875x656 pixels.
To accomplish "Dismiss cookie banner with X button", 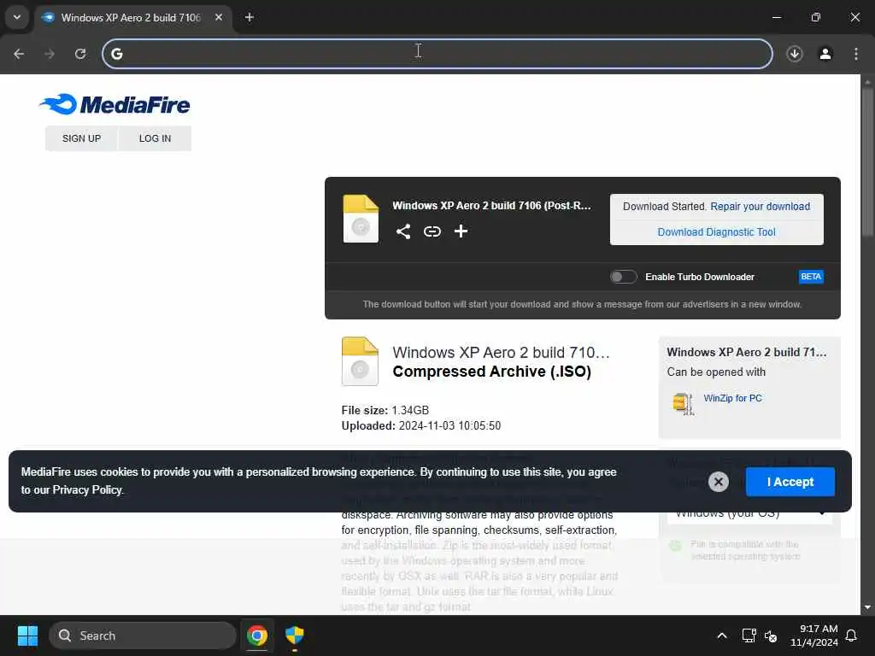I will point(719,482).
